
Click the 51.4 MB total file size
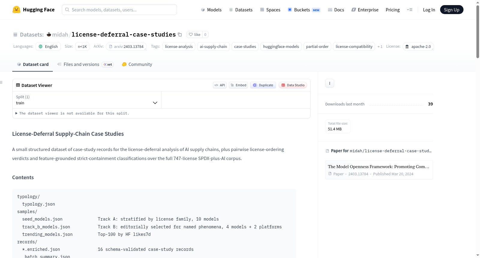335,129
